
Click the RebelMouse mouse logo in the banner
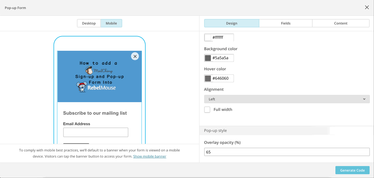click(x=82, y=87)
